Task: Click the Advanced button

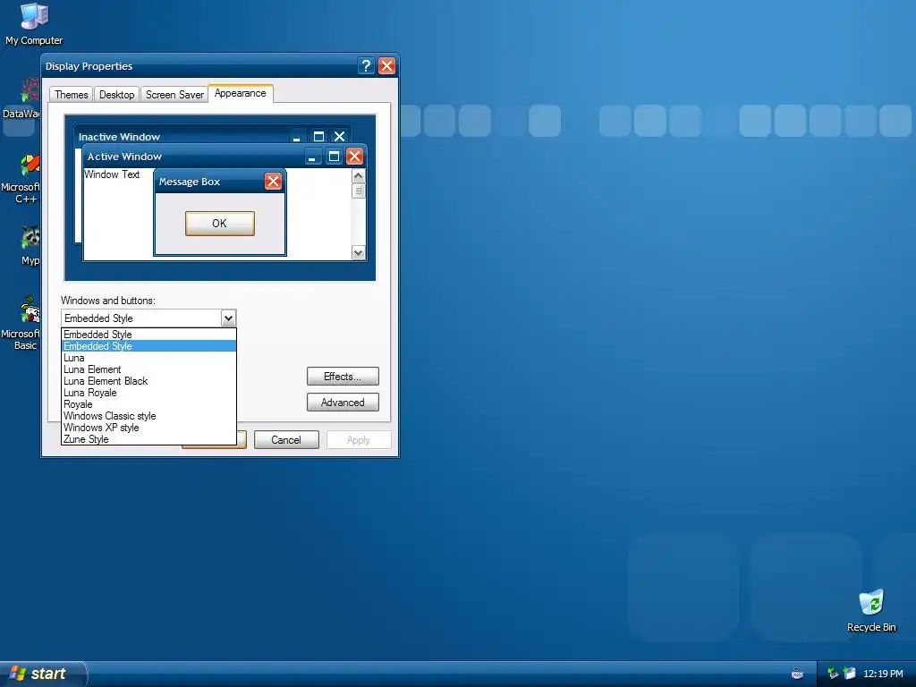Action: pos(343,403)
